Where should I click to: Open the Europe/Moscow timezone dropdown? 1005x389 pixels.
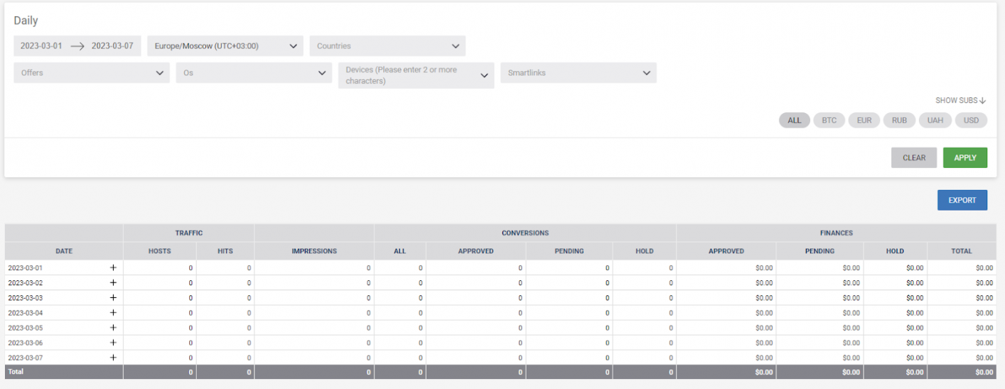225,46
